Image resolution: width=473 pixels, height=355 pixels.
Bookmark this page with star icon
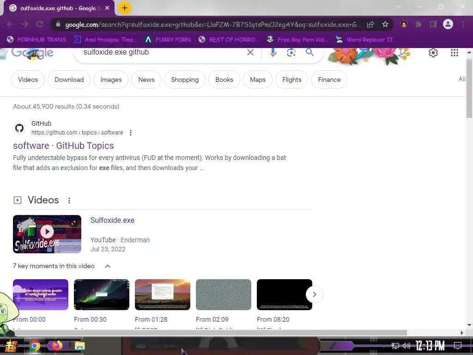pos(385,24)
